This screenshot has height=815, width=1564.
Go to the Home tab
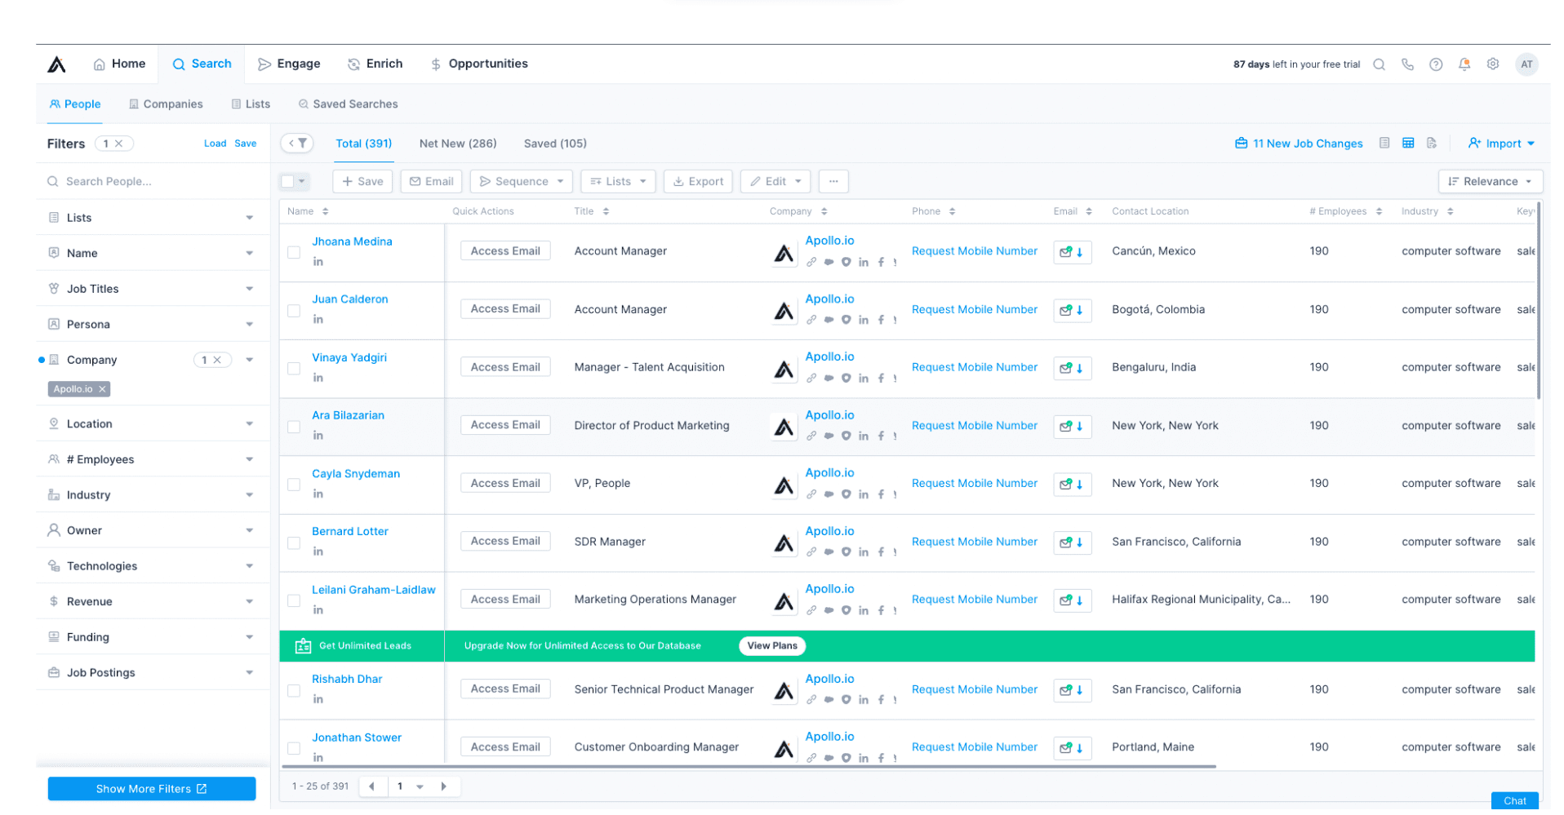coord(119,64)
